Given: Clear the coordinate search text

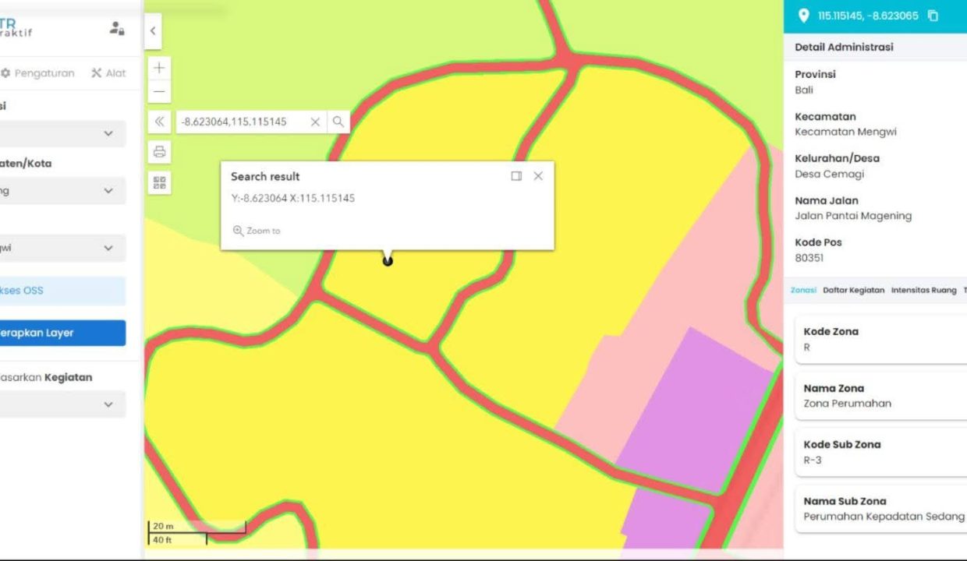Looking at the screenshot, I should point(315,122).
